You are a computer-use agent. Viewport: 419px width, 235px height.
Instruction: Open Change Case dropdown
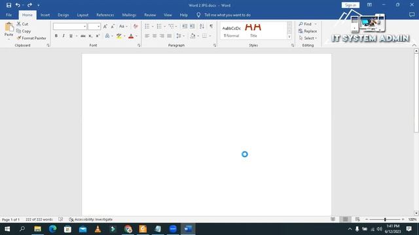[123, 26]
